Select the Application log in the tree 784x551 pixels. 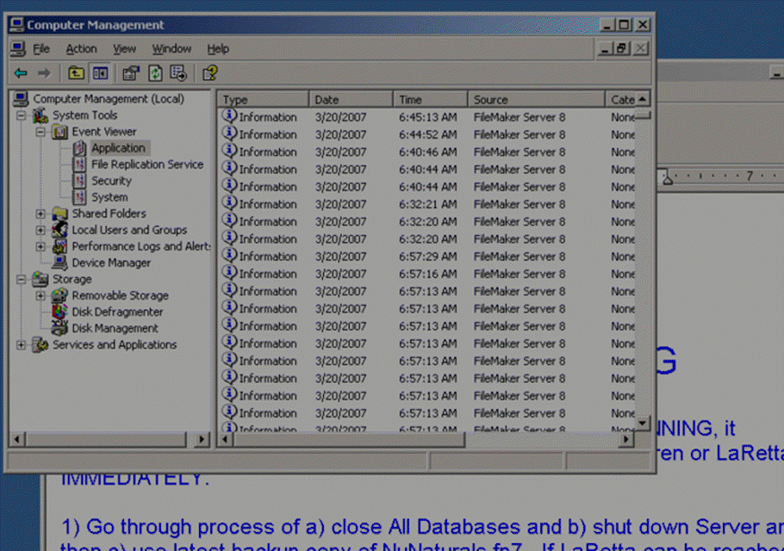coord(118,148)
